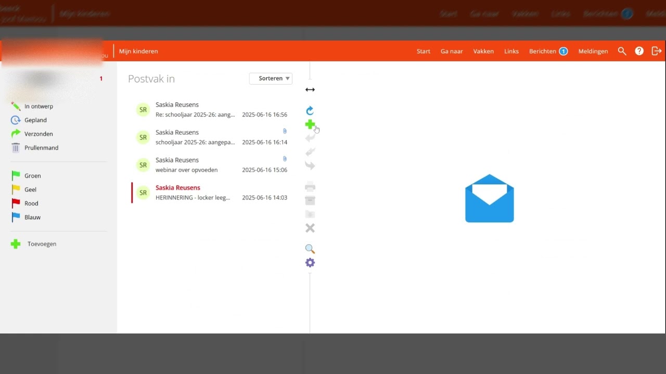Viewport: 666px width, 374px height.
Task: Filter by the Geel flag label
Action: (x=30, y=190)
